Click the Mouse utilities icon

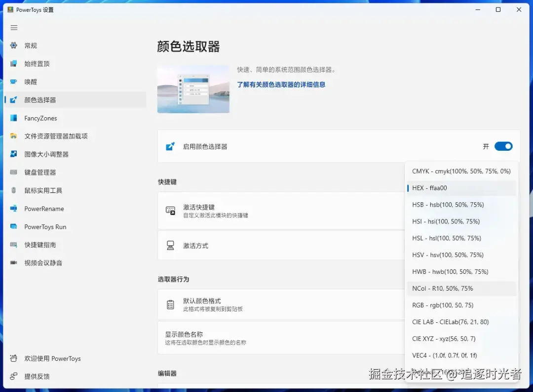coord(14,190)
